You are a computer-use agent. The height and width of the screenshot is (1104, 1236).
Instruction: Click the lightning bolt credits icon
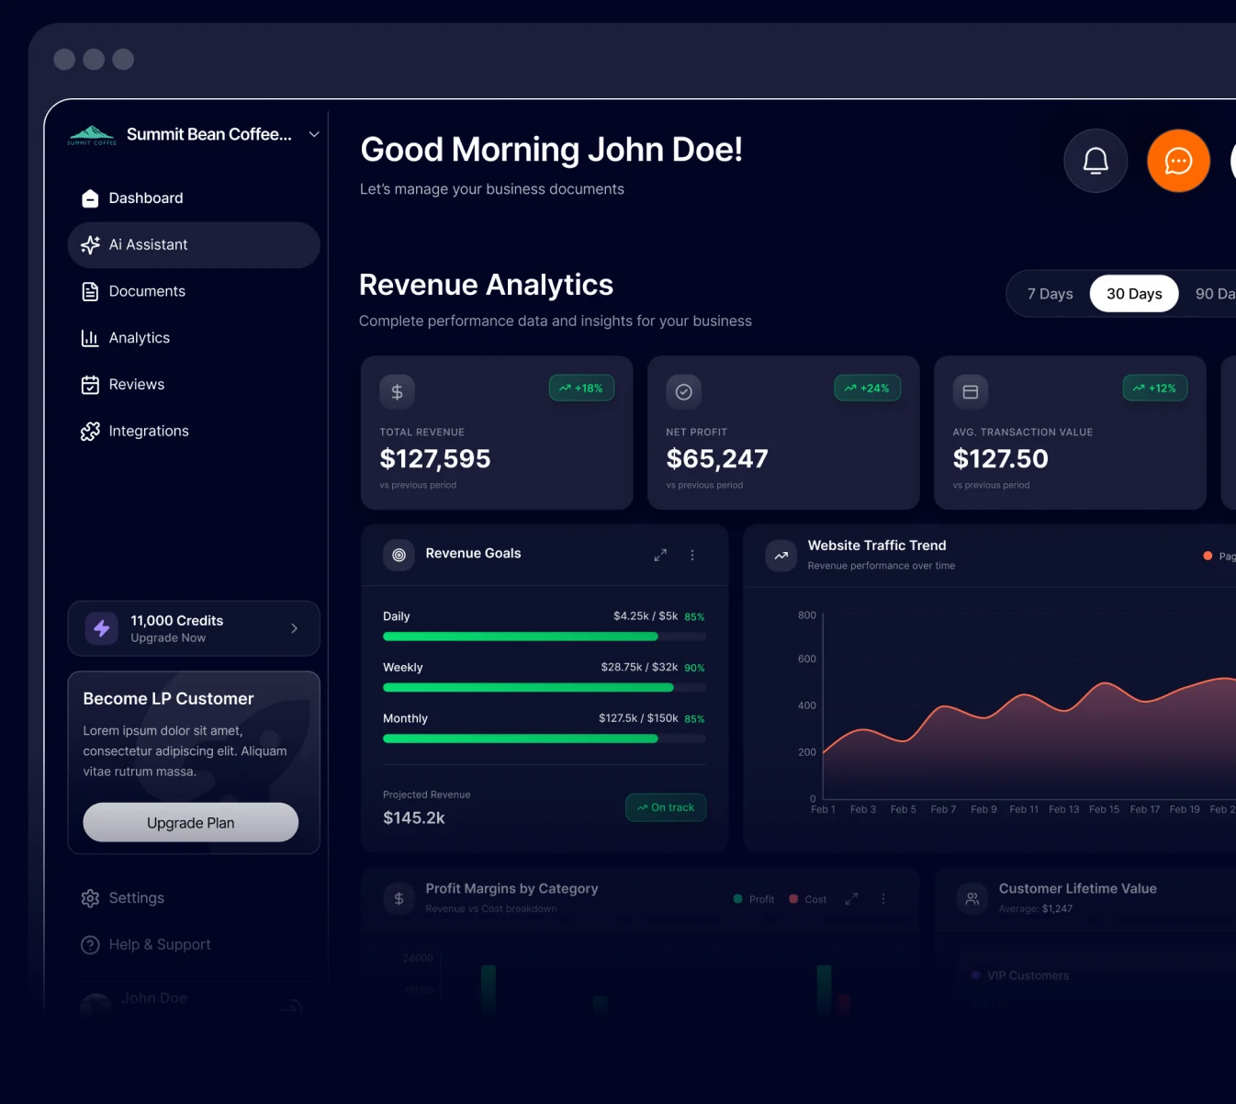click(x=102, y=628)
